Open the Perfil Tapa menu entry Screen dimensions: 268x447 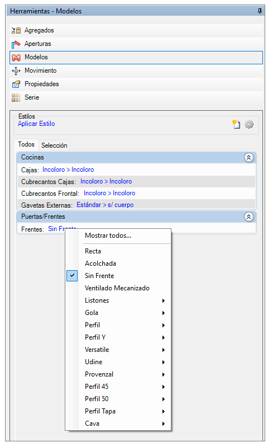click(100, 411)
